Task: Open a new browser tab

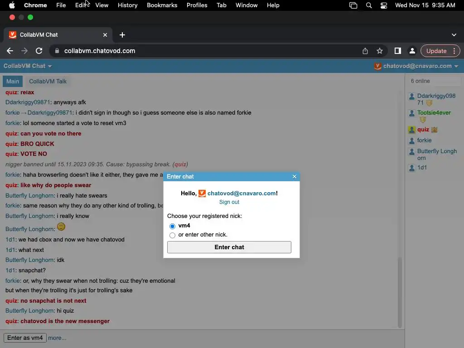Action: [122, 35]
